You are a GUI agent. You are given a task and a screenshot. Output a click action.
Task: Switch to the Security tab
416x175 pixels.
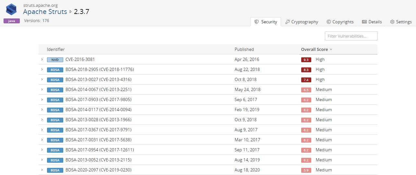266,22
